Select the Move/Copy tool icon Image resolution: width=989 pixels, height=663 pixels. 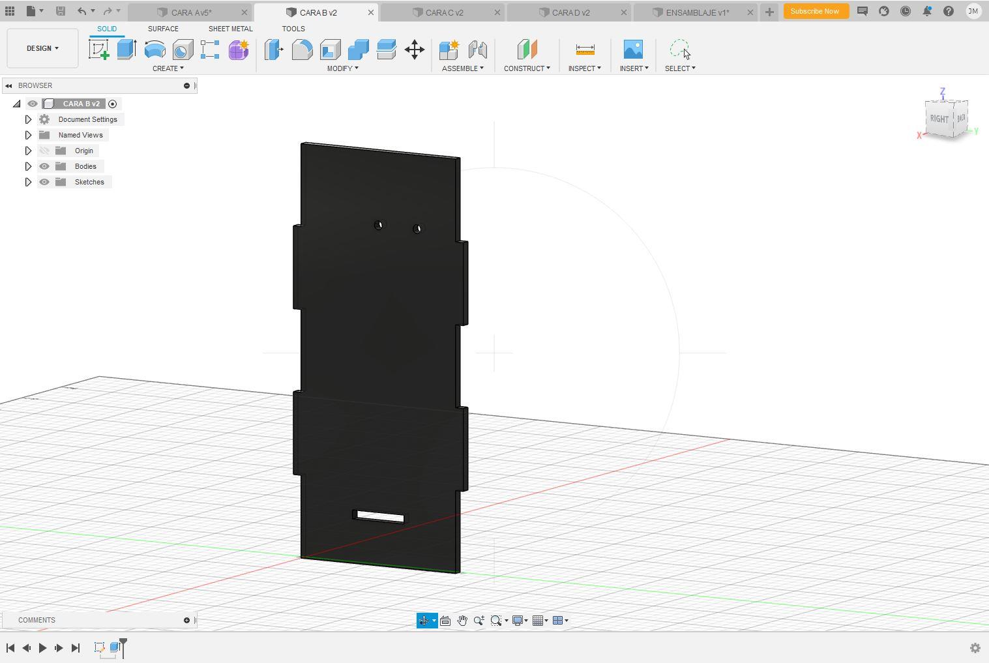(x=415, y=50)
